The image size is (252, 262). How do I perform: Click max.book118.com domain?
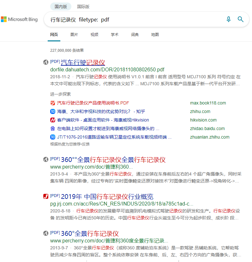tap(208, 103)
